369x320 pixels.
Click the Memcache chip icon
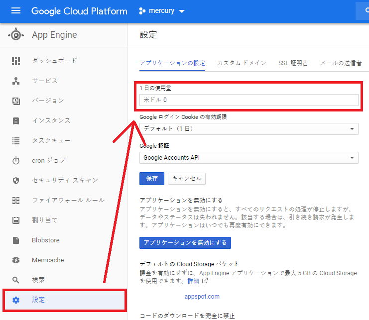pos(16,260)
